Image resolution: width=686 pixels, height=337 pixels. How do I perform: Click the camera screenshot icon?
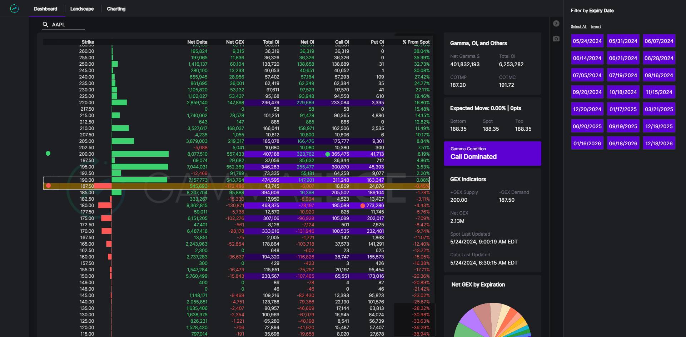pyautogui.click(x=556, y=39)
